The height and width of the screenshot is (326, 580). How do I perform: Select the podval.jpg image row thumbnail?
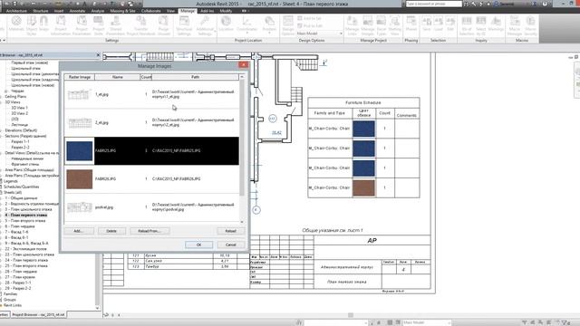80,207
